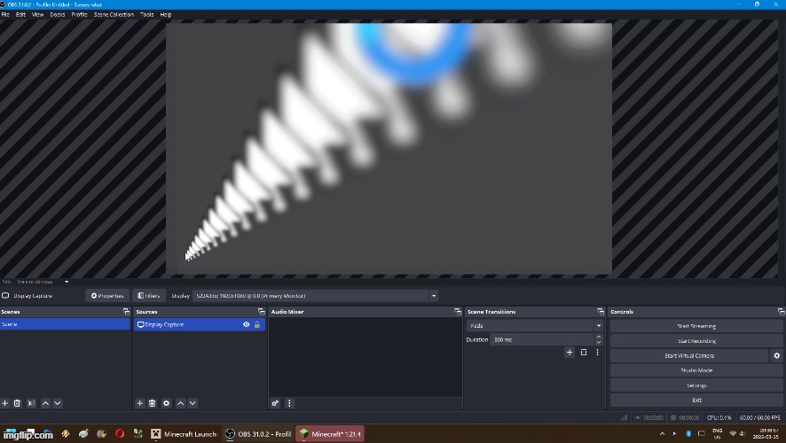
Task: Click the CPU usage readout in status bar
Action: tap(719, 417)
